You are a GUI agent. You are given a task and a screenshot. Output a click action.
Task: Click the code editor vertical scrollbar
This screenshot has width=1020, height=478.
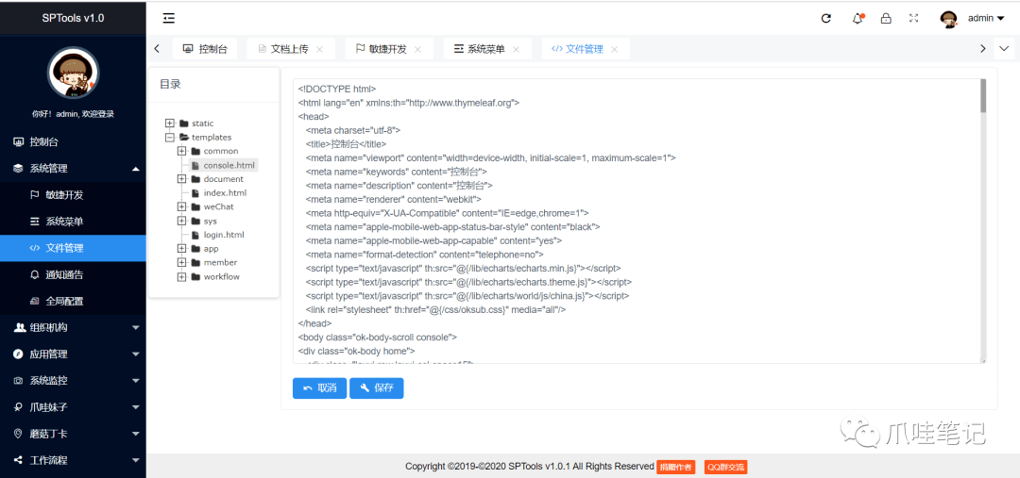pyautogui.click(x=983, y=221)
